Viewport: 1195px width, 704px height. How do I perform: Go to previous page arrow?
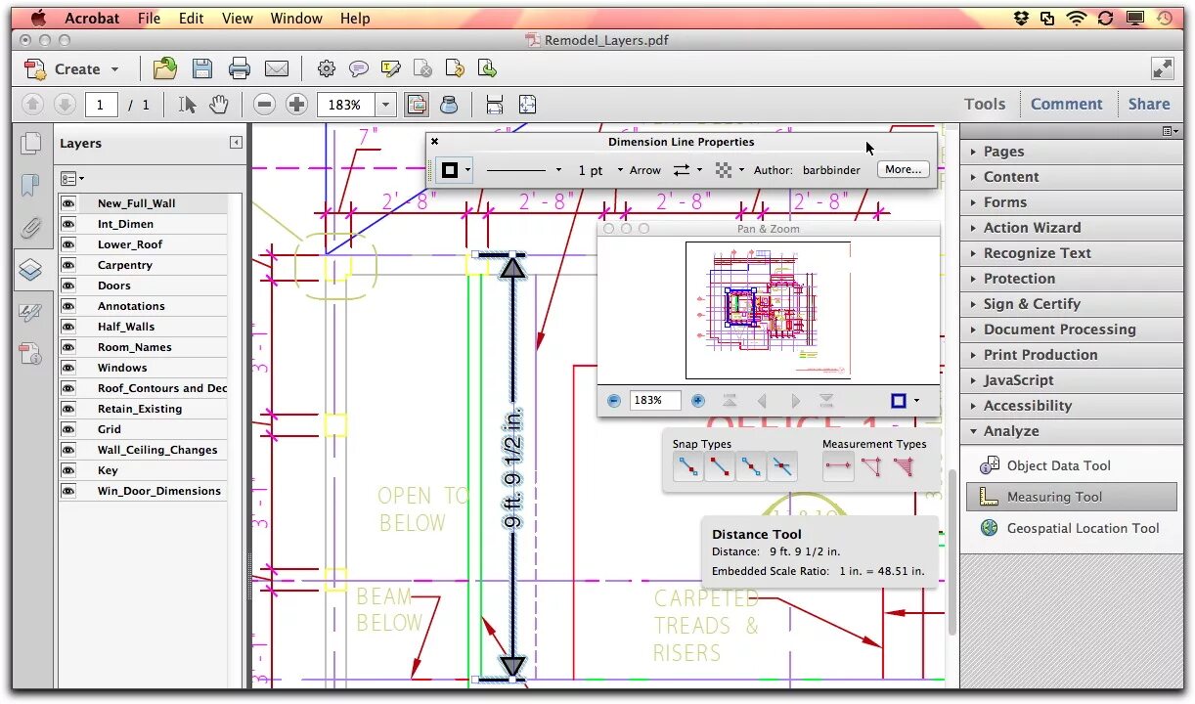click(x=32, y=105)
